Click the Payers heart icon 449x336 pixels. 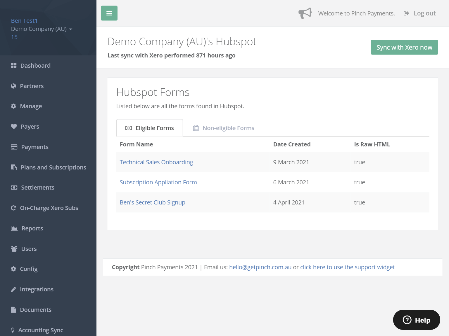14,126
